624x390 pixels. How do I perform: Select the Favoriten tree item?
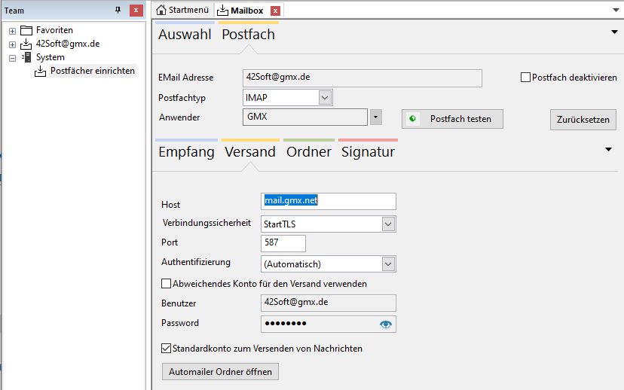point(54,30)
